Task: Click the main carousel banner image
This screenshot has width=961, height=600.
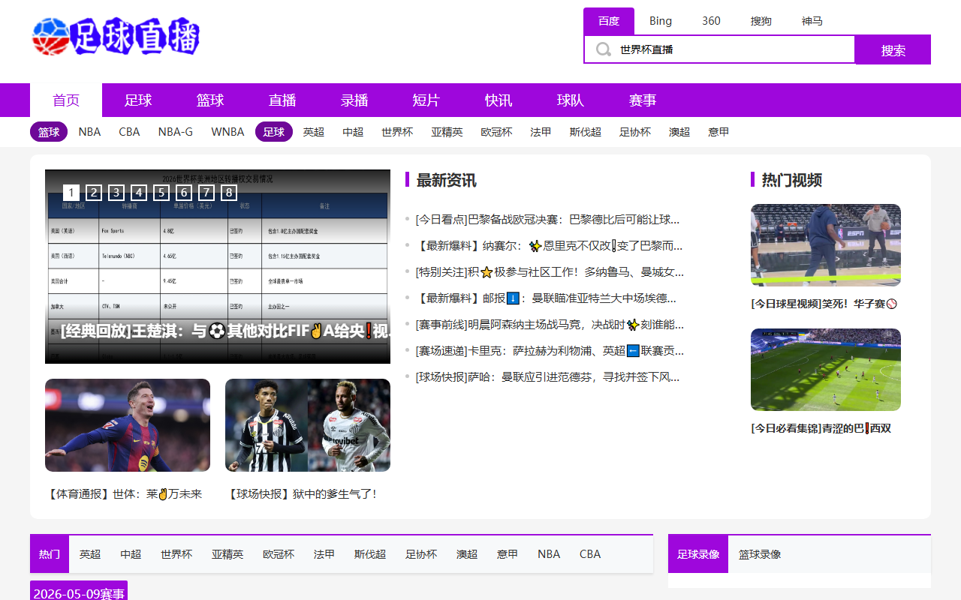Action: [x=218, y=266]
